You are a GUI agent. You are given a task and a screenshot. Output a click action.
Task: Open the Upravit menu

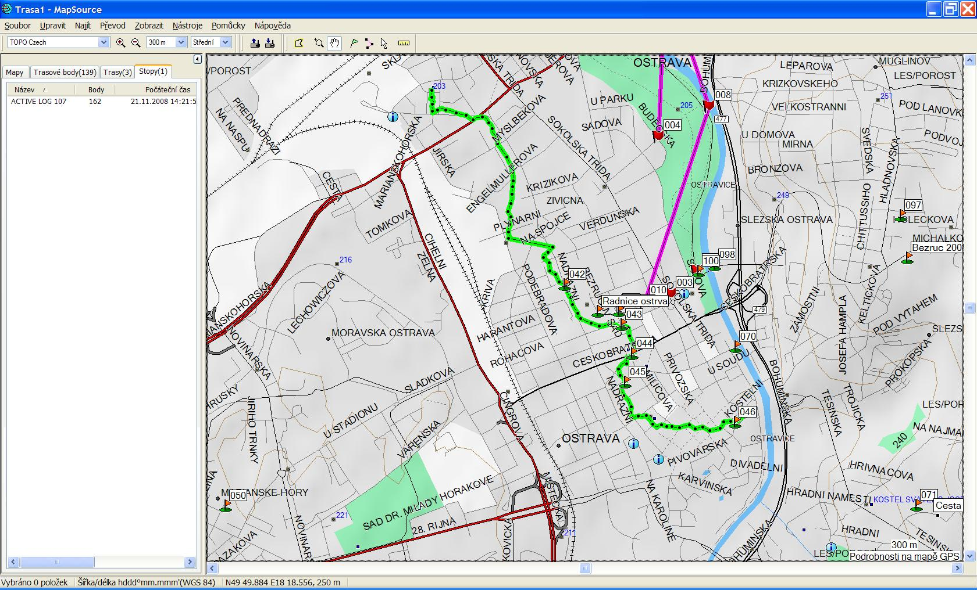[x=53, y=26]
